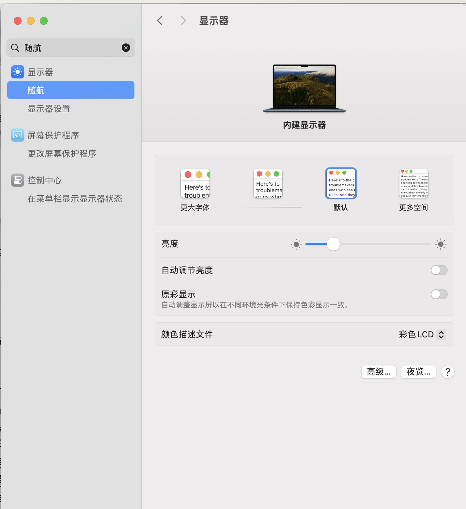The height and width of the screenshot is (509, 466).
Task: Select 在菜单栏显示显示器状态 search result
Action: click(x=75, y=199)
